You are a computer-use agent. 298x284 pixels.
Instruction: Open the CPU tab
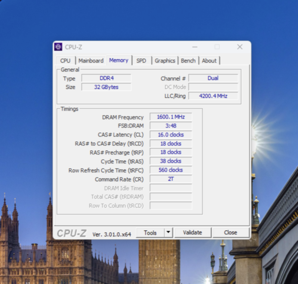pyautogui.click(x=65, y=61)
